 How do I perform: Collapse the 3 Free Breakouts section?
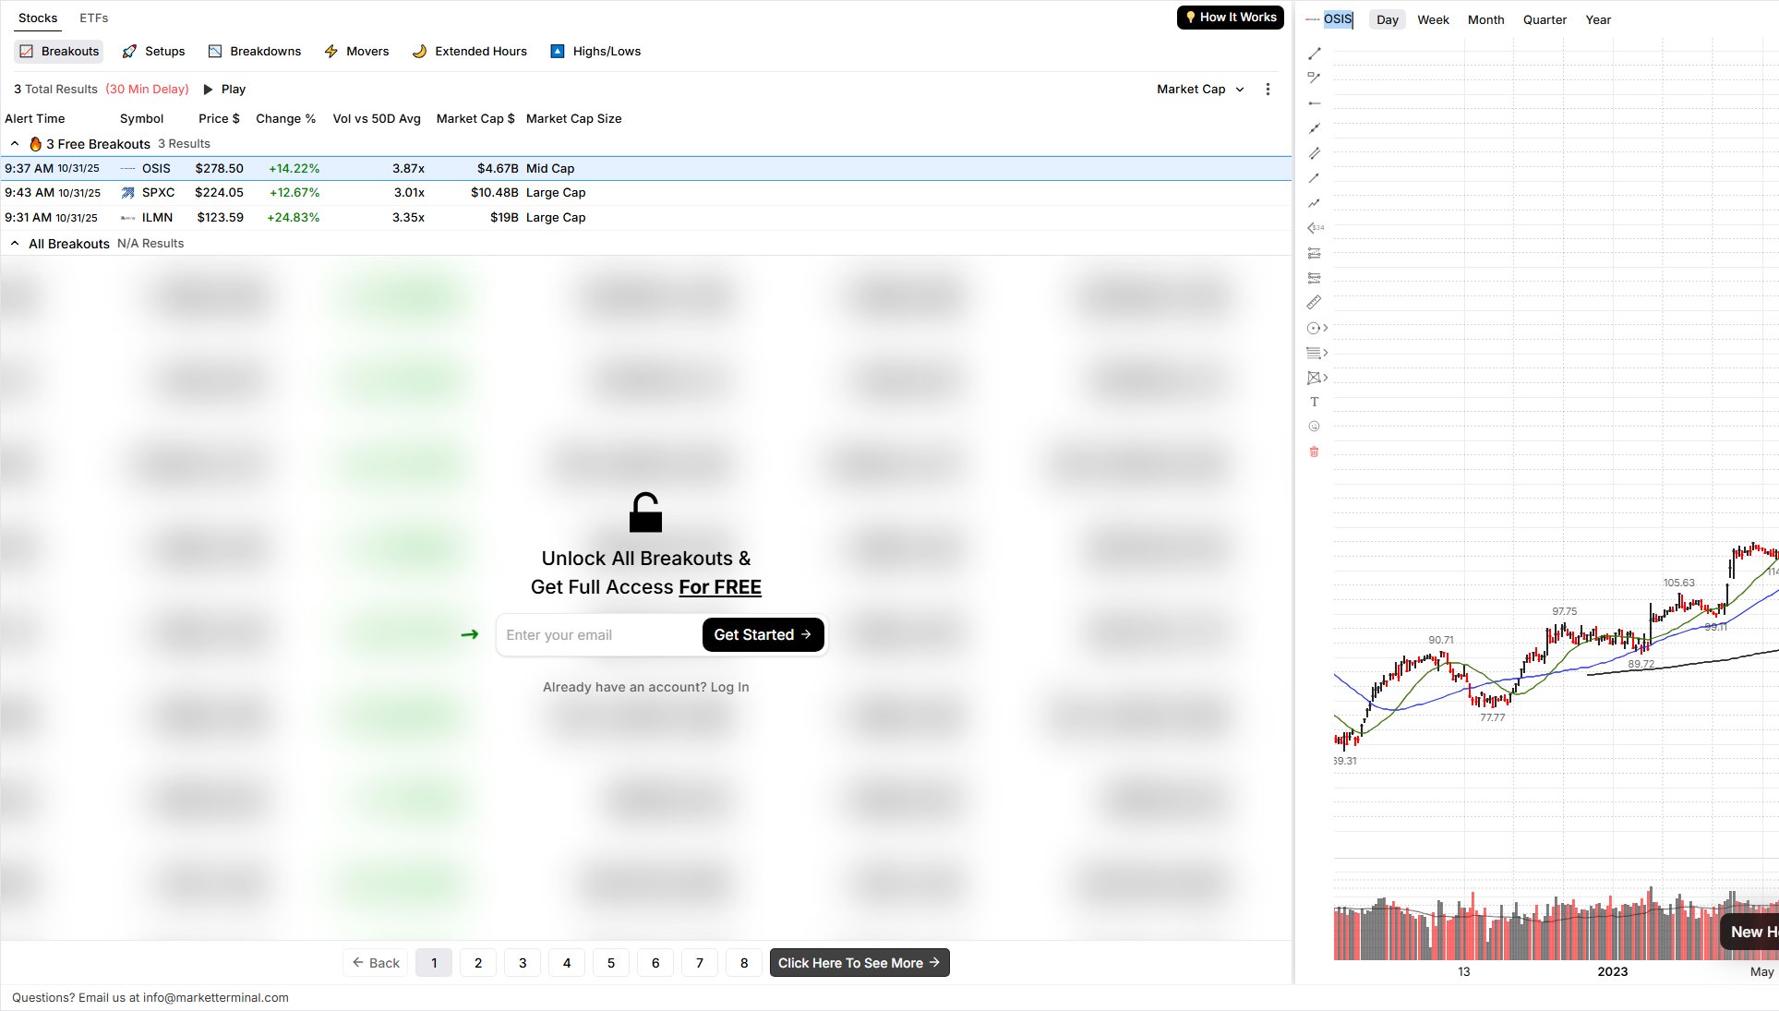tap(15, 143)
